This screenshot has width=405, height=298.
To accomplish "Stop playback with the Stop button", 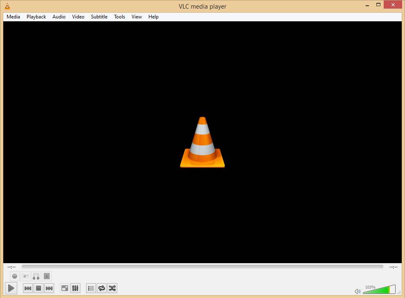I will pos(39,288).
